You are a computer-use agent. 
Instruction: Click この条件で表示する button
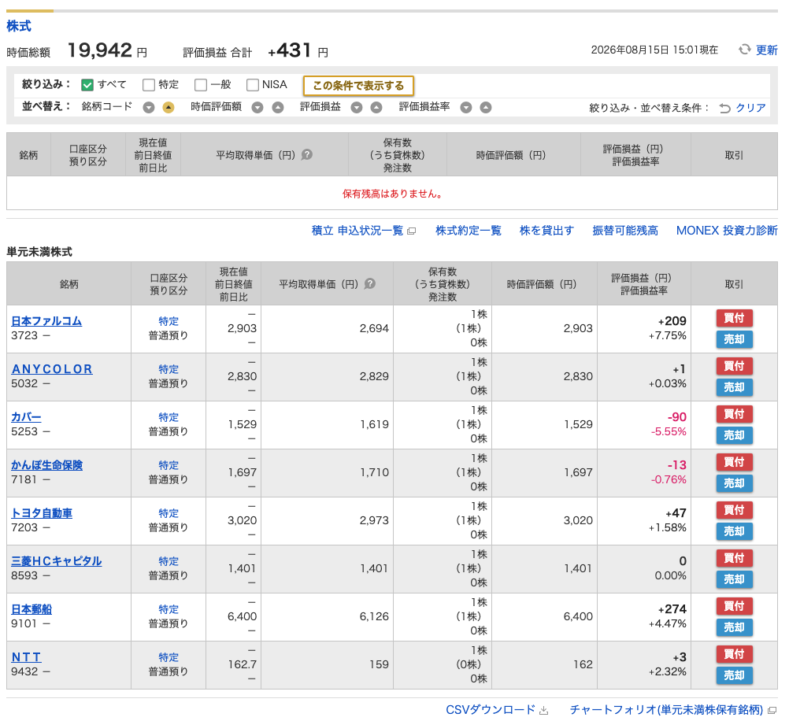pyautogui.click(x=358, y=86)
